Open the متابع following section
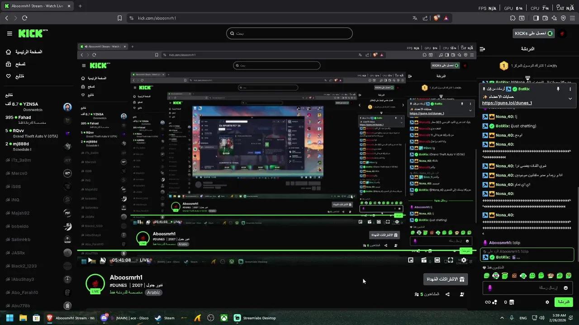This screenshot has height=325, width=579. coord(15,76)
